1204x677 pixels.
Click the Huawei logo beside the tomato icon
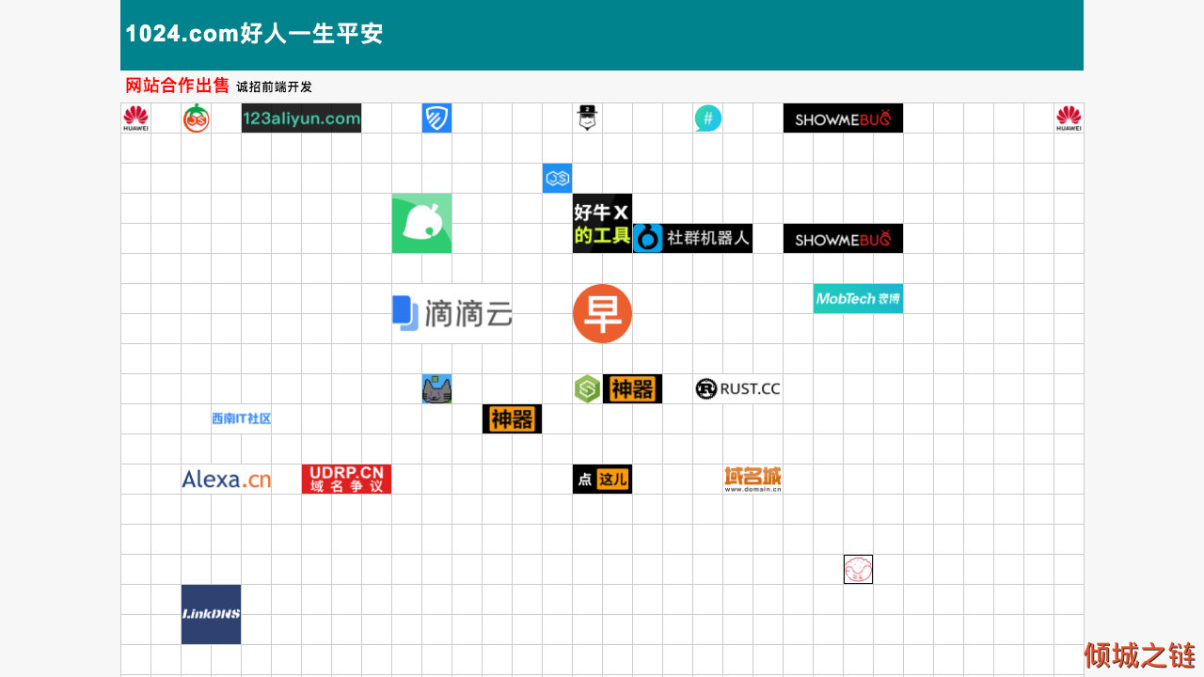[135, 118]
